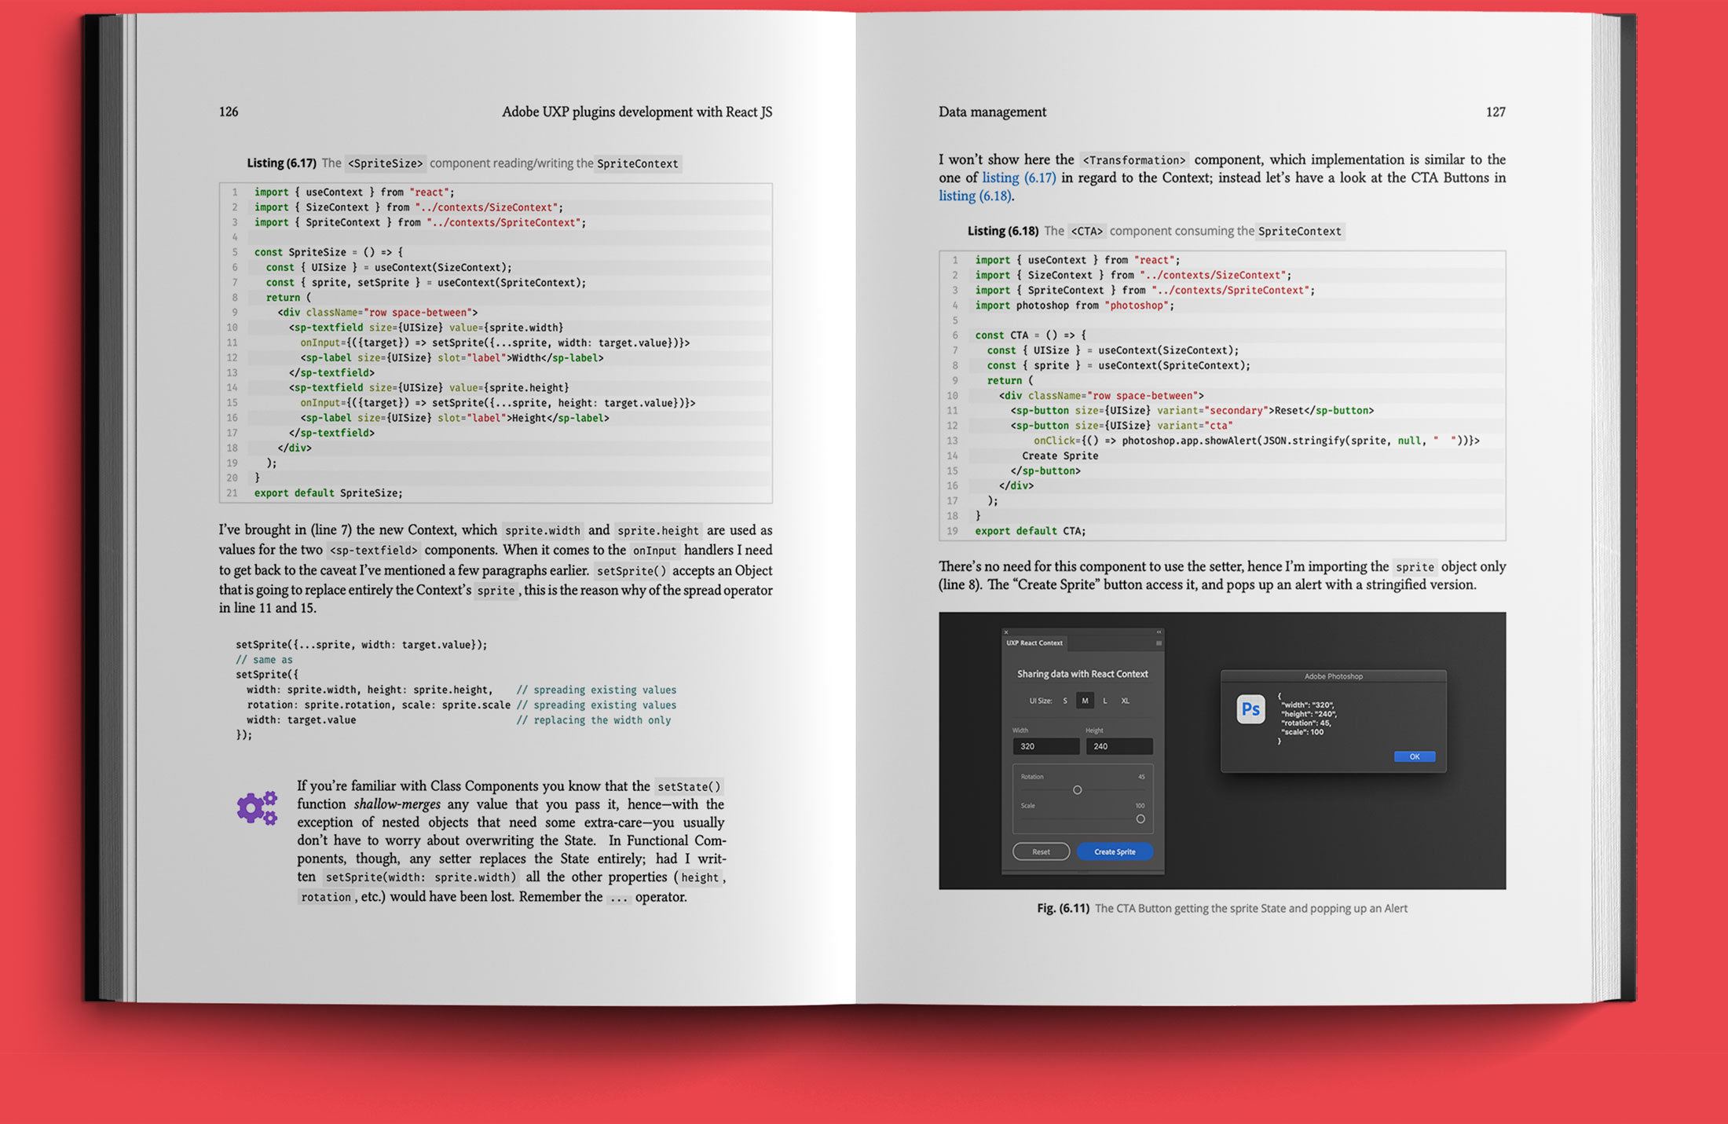Screen dimensions: 1728x1124
Task: Select the M UI Size option
Action: [1085, 701]
